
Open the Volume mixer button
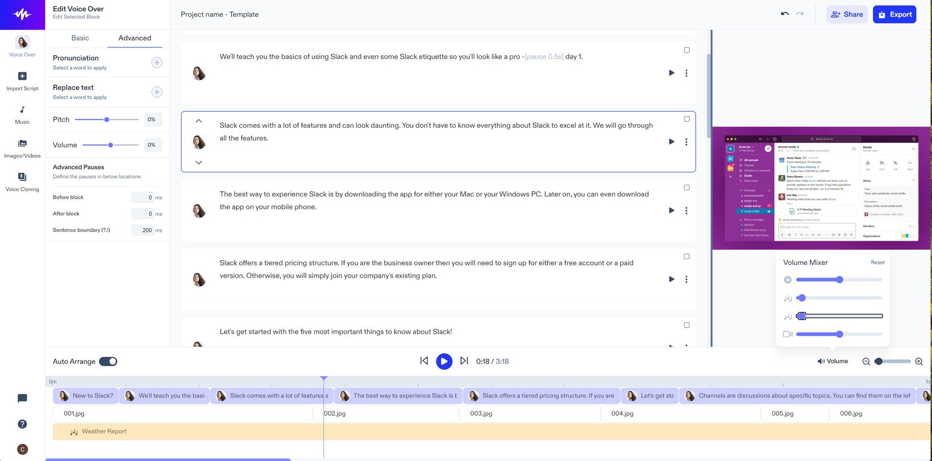click(832, 361)
